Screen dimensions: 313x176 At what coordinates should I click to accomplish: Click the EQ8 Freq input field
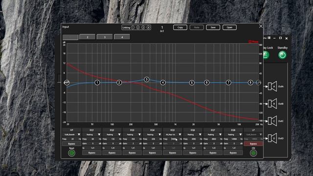[x=234, y=139]
